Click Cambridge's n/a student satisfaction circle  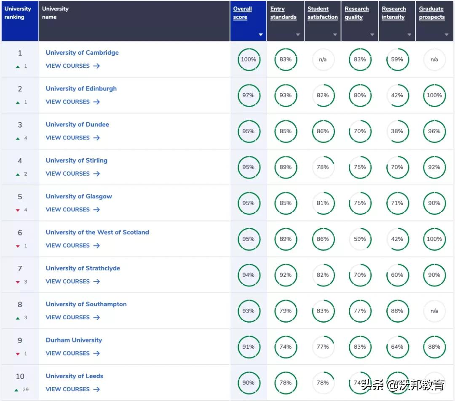323,59
